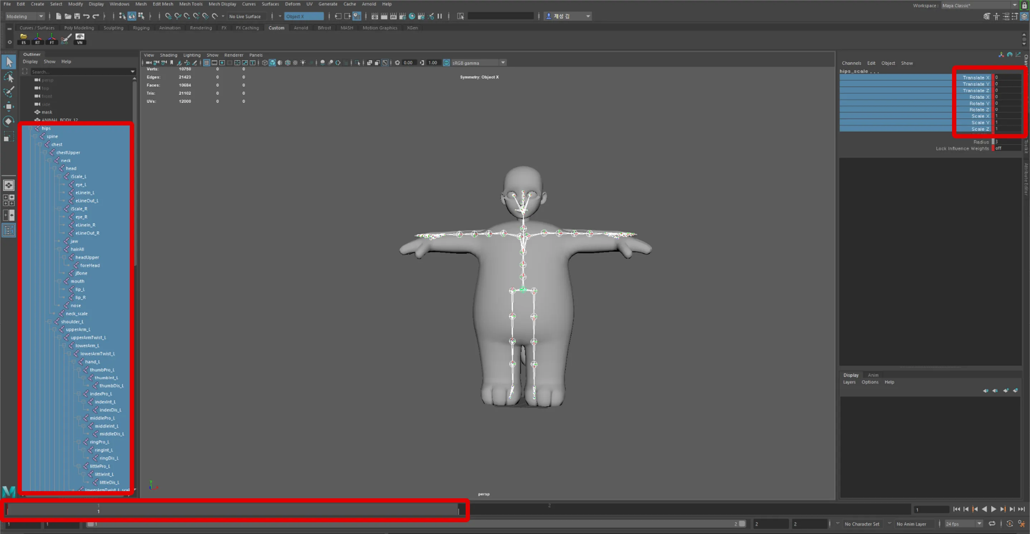1030x534 pixels.
Task: Click play forwards button
Action: point(994,509)
